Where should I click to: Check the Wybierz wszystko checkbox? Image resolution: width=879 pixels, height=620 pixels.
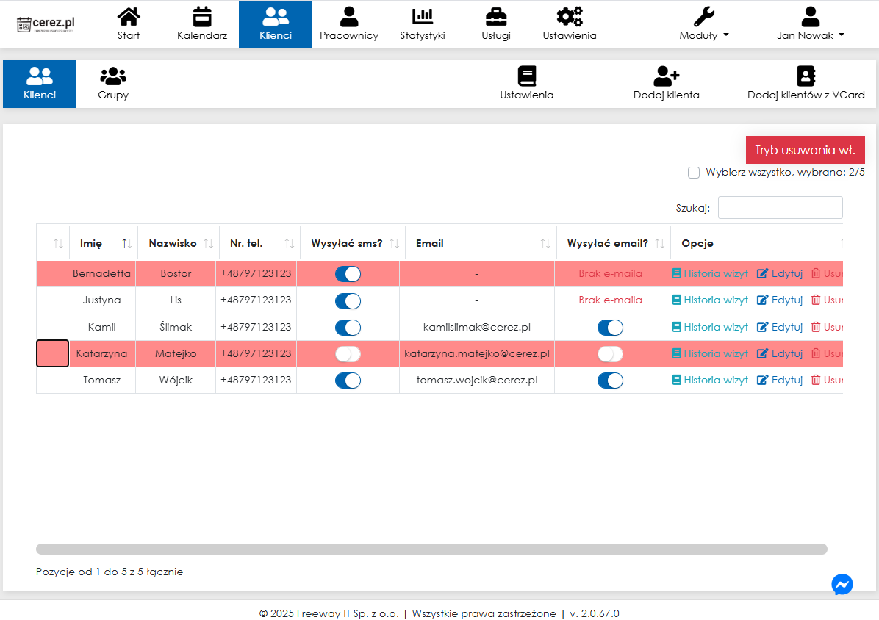(x=694, y=173)
